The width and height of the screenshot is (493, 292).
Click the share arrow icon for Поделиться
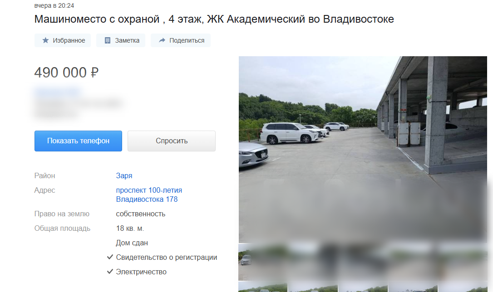pos(162,40)
